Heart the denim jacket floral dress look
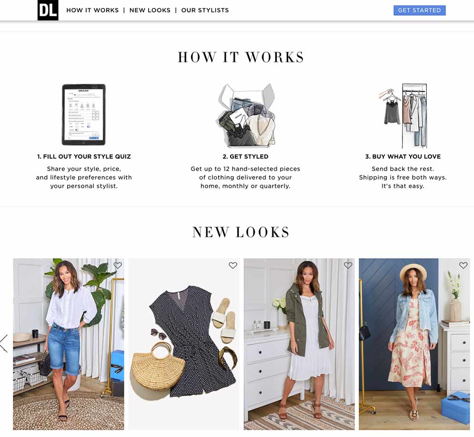Screen dimensions: 474x437 [464, 265]
